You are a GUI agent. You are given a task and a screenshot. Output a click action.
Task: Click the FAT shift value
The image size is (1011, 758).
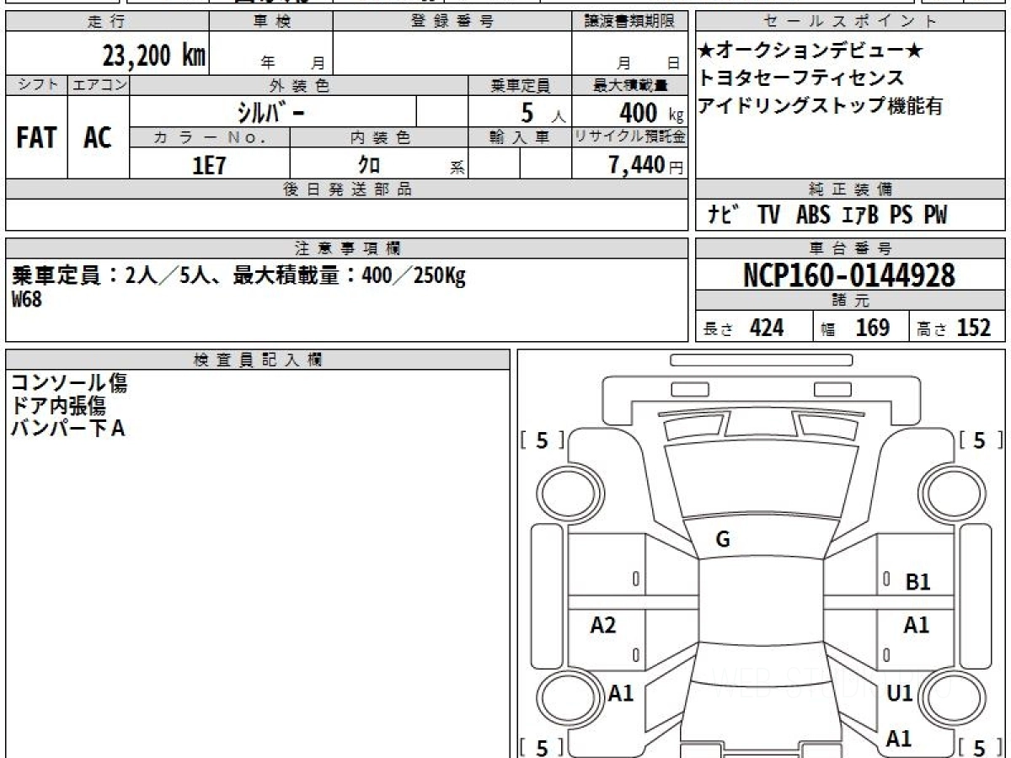(x=36, y=138)
